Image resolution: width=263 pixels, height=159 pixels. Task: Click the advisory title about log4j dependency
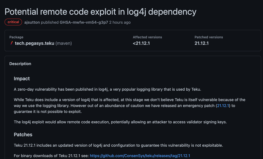100,12
